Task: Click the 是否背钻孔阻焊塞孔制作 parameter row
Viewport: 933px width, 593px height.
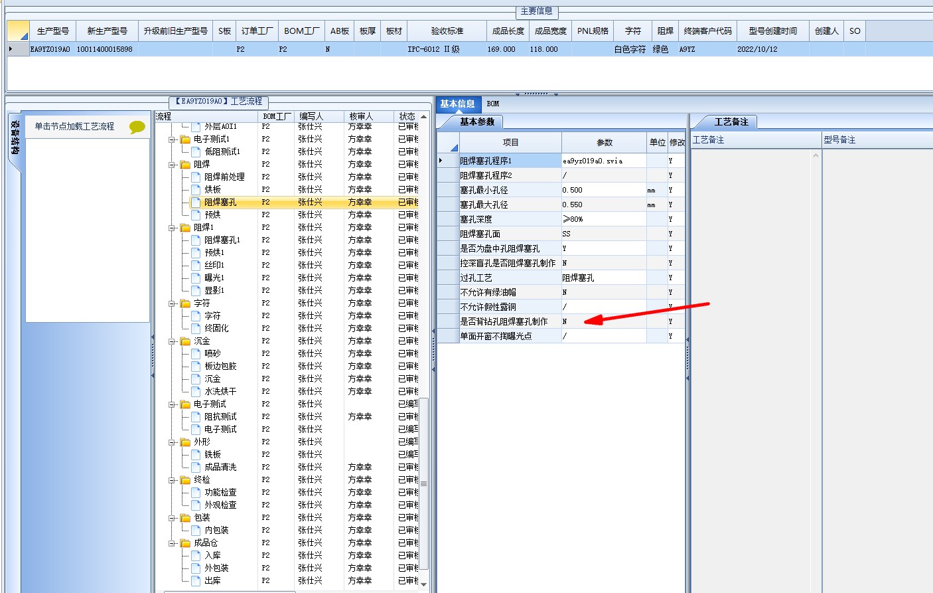Action: (561, 321)
